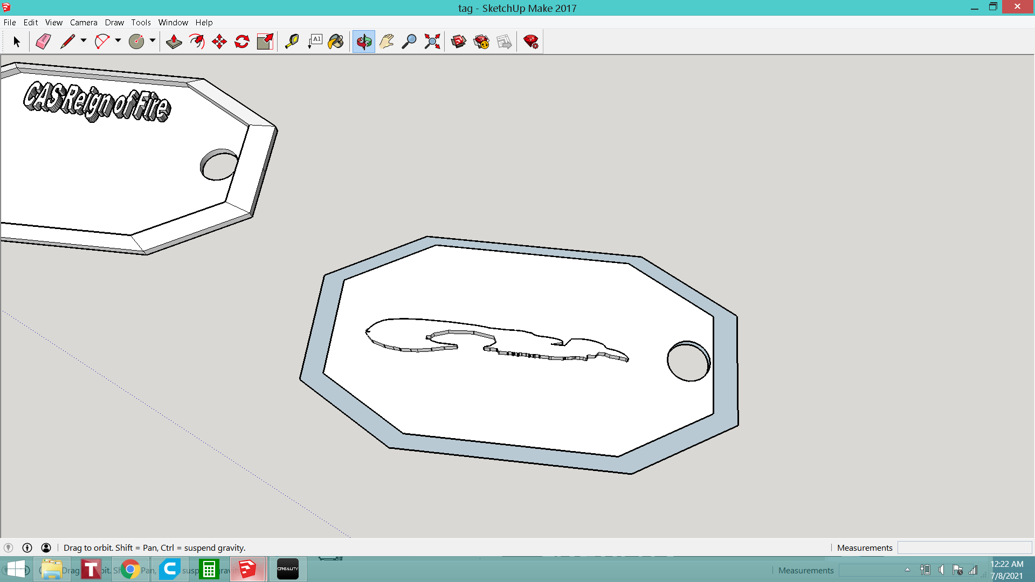Choose the Zoom magnifier tool
The height and width of the screenshot is (582, 1035).
pos(409,41)
